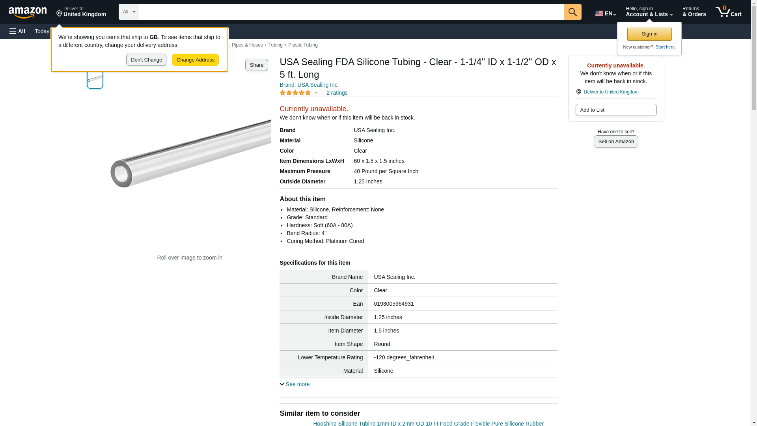Click in the search text field

click(x=351, y=12)
